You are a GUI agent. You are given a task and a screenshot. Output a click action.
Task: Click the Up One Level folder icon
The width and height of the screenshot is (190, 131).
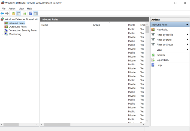13,13
